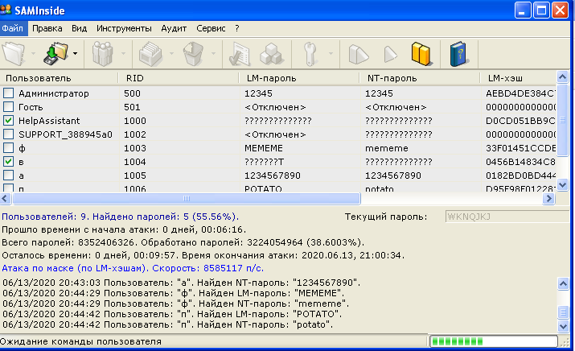Click the Атака по маске speed status line
Image resolution: width=575 pixels, height=351 pixels.
coord(133,268)
